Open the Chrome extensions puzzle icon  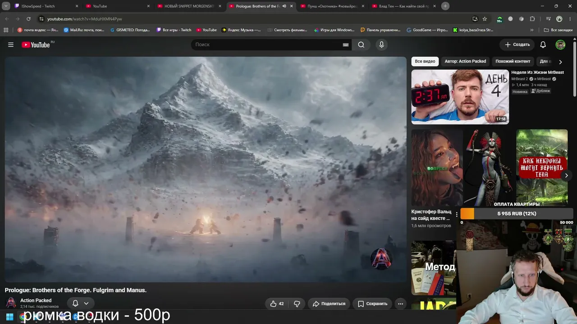pyautogui.click(x=532, y=19)
